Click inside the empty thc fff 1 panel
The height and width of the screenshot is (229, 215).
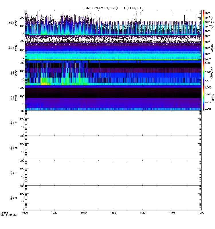click(x=113, y=123)
